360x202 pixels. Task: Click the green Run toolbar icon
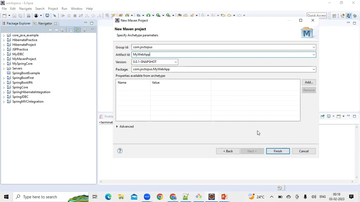pyautogui.click(x=148, y=15)
